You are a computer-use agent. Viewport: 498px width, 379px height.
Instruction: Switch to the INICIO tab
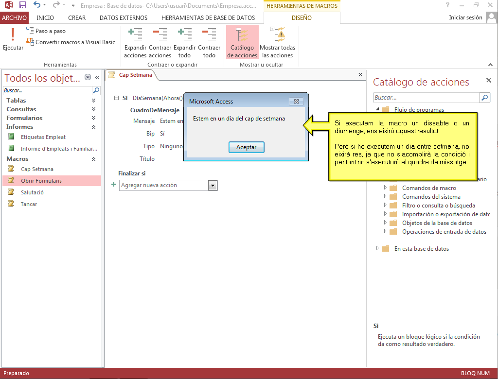click(x=45, y=18)
